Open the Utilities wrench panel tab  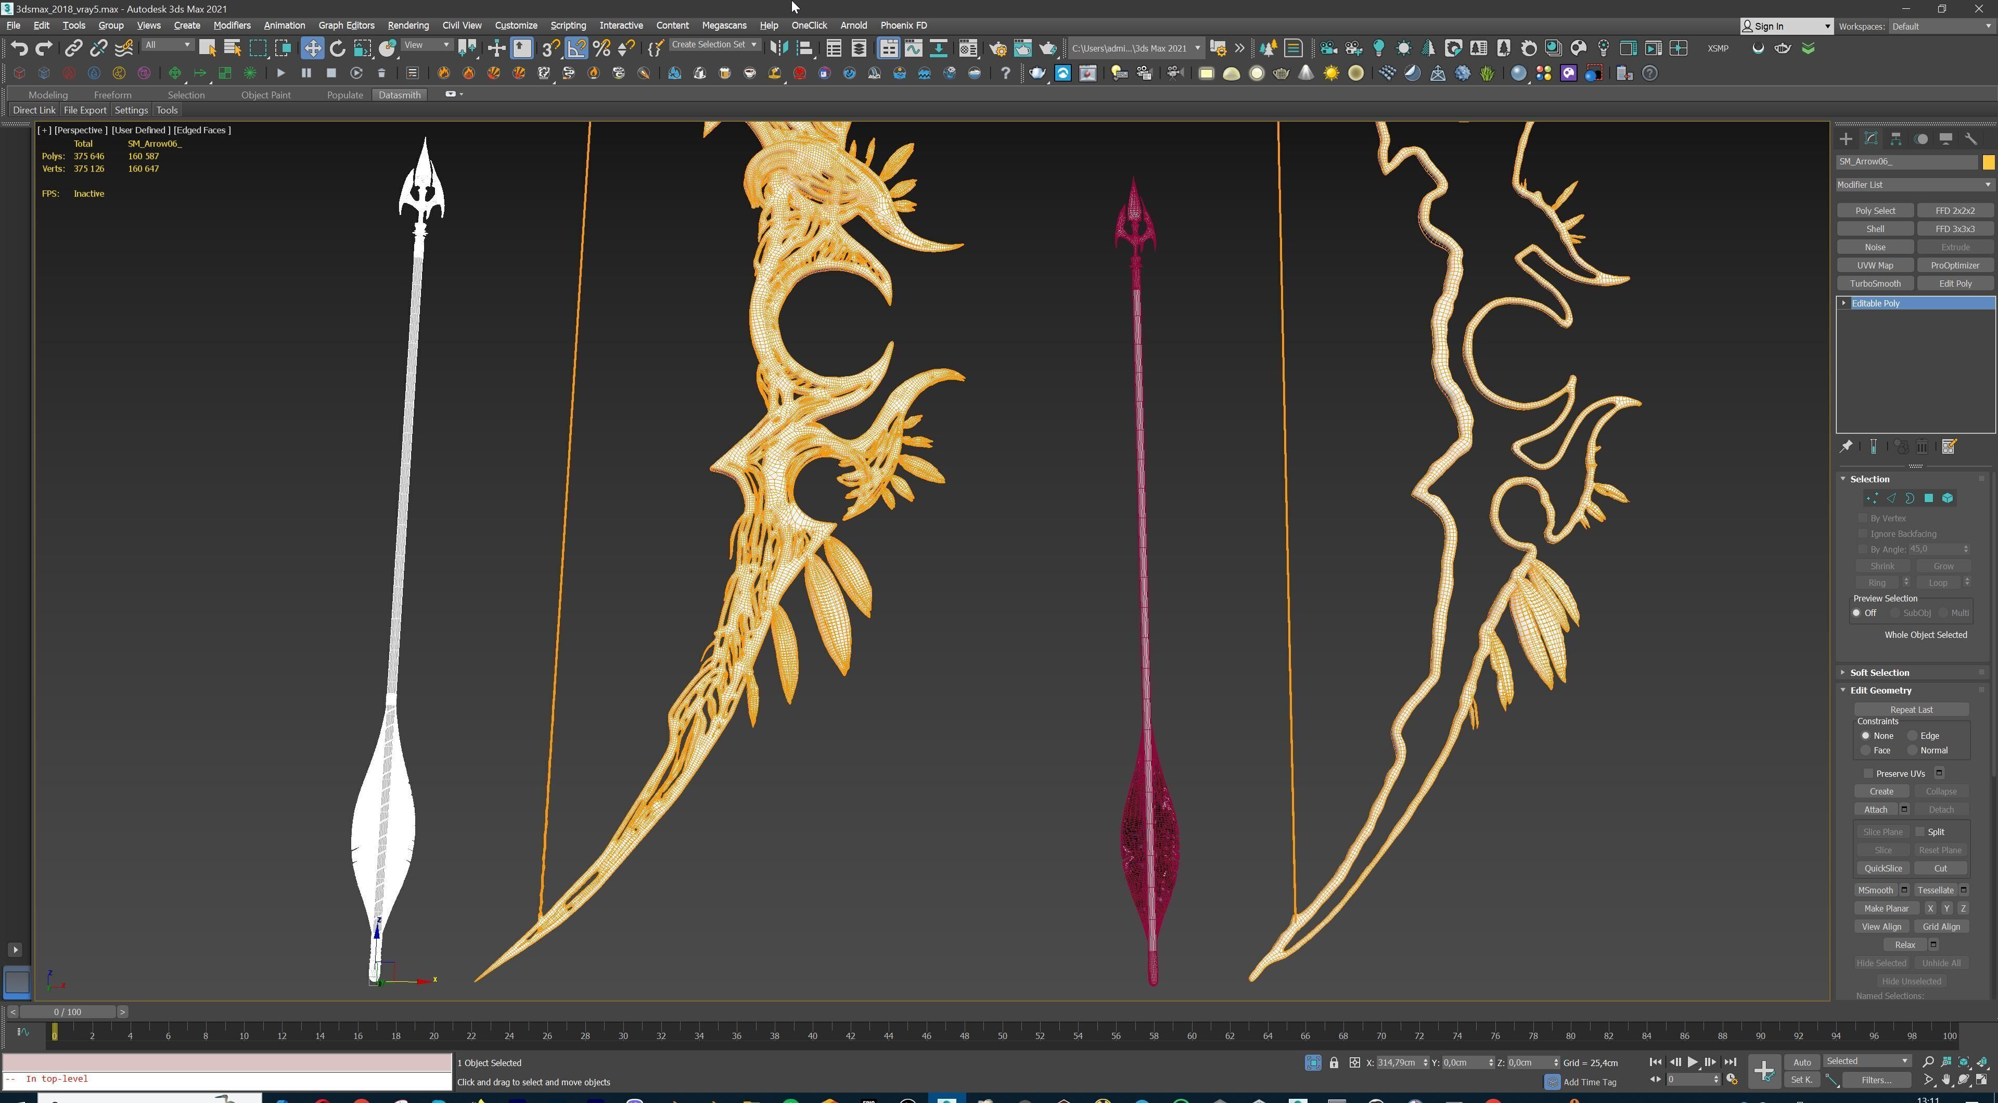[1971, 139]
